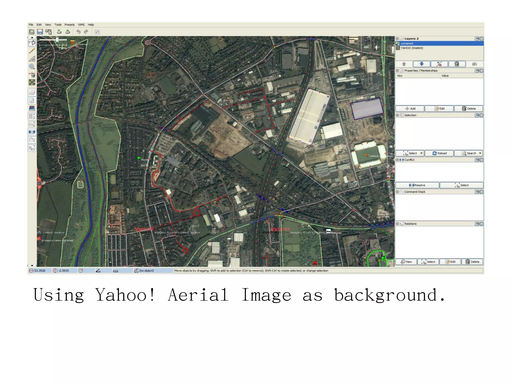The image size is (512, 384).
Task: Collapse the Properties / Memberships panel
Action: point(397,71)
